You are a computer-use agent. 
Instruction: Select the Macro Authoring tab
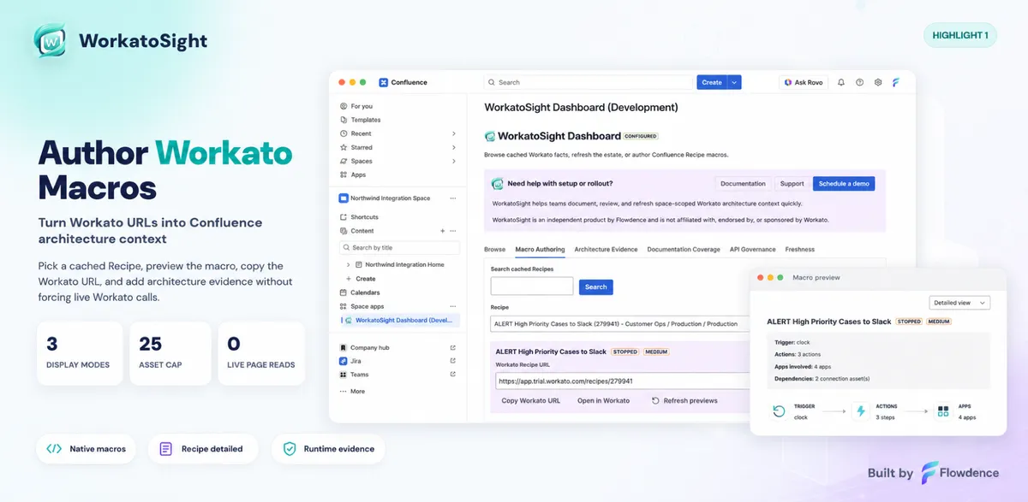tap(540, 250)
